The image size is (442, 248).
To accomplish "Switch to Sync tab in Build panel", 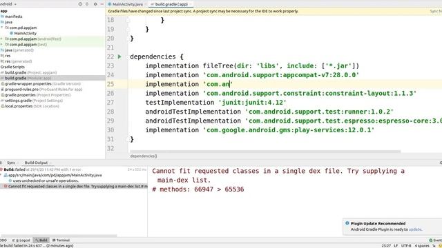I will coord(11,163).
